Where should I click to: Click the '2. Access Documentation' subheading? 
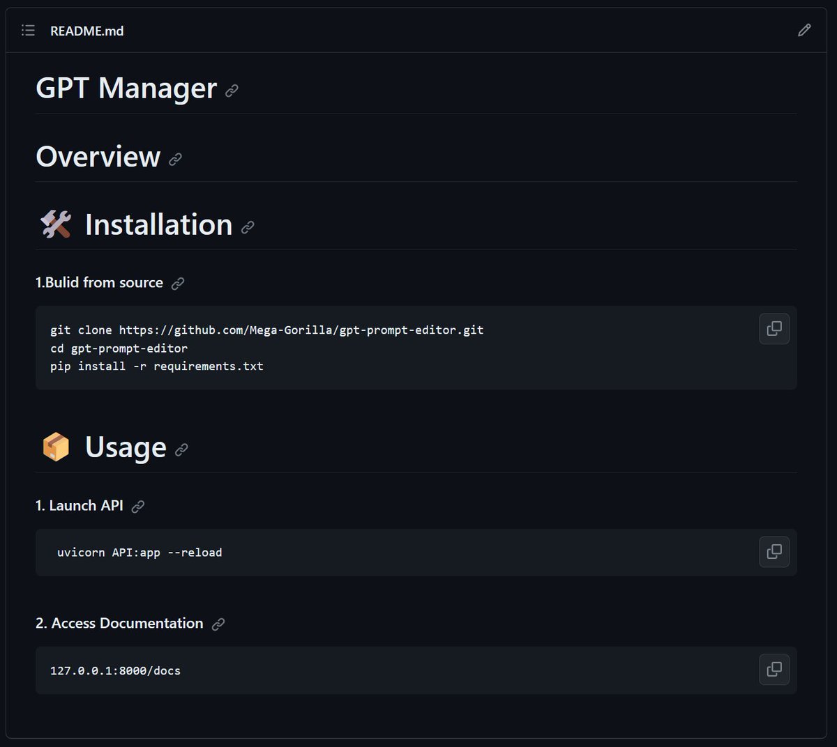tap(119, 623)
